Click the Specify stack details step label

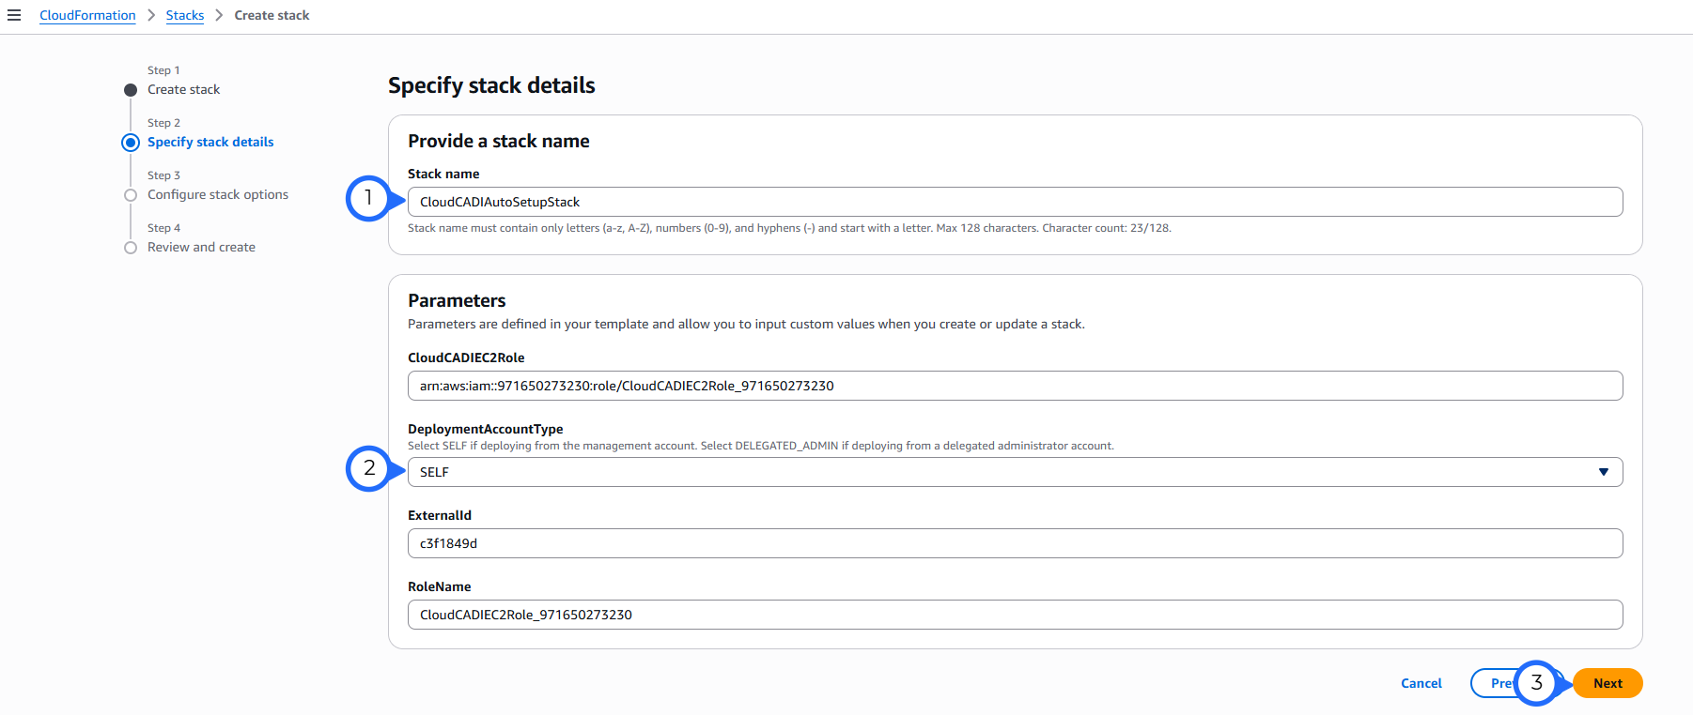coord(210,142)
